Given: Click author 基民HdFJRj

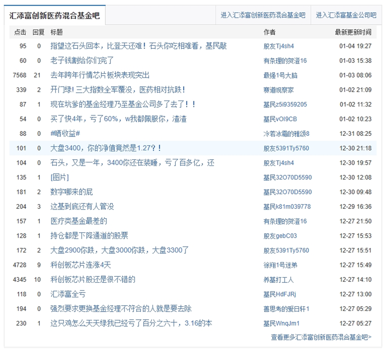Looking at the screenshot, I should click(280, 294).
